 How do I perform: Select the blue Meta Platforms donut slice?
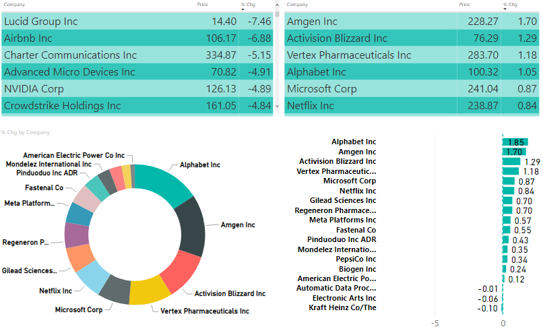tap(79, 214)
